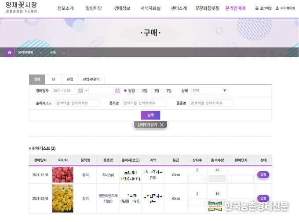Viewport: 299px width, 222px height.
Task: Open 점포소개 menu
Action: (x=66, y=8)
